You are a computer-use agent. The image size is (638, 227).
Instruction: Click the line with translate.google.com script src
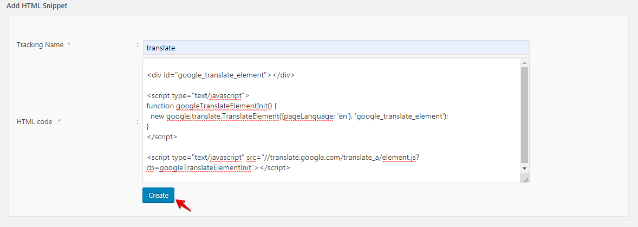(x=283, y=158)
